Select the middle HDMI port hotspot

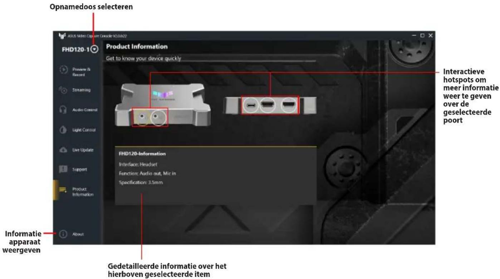click(268, 105)
